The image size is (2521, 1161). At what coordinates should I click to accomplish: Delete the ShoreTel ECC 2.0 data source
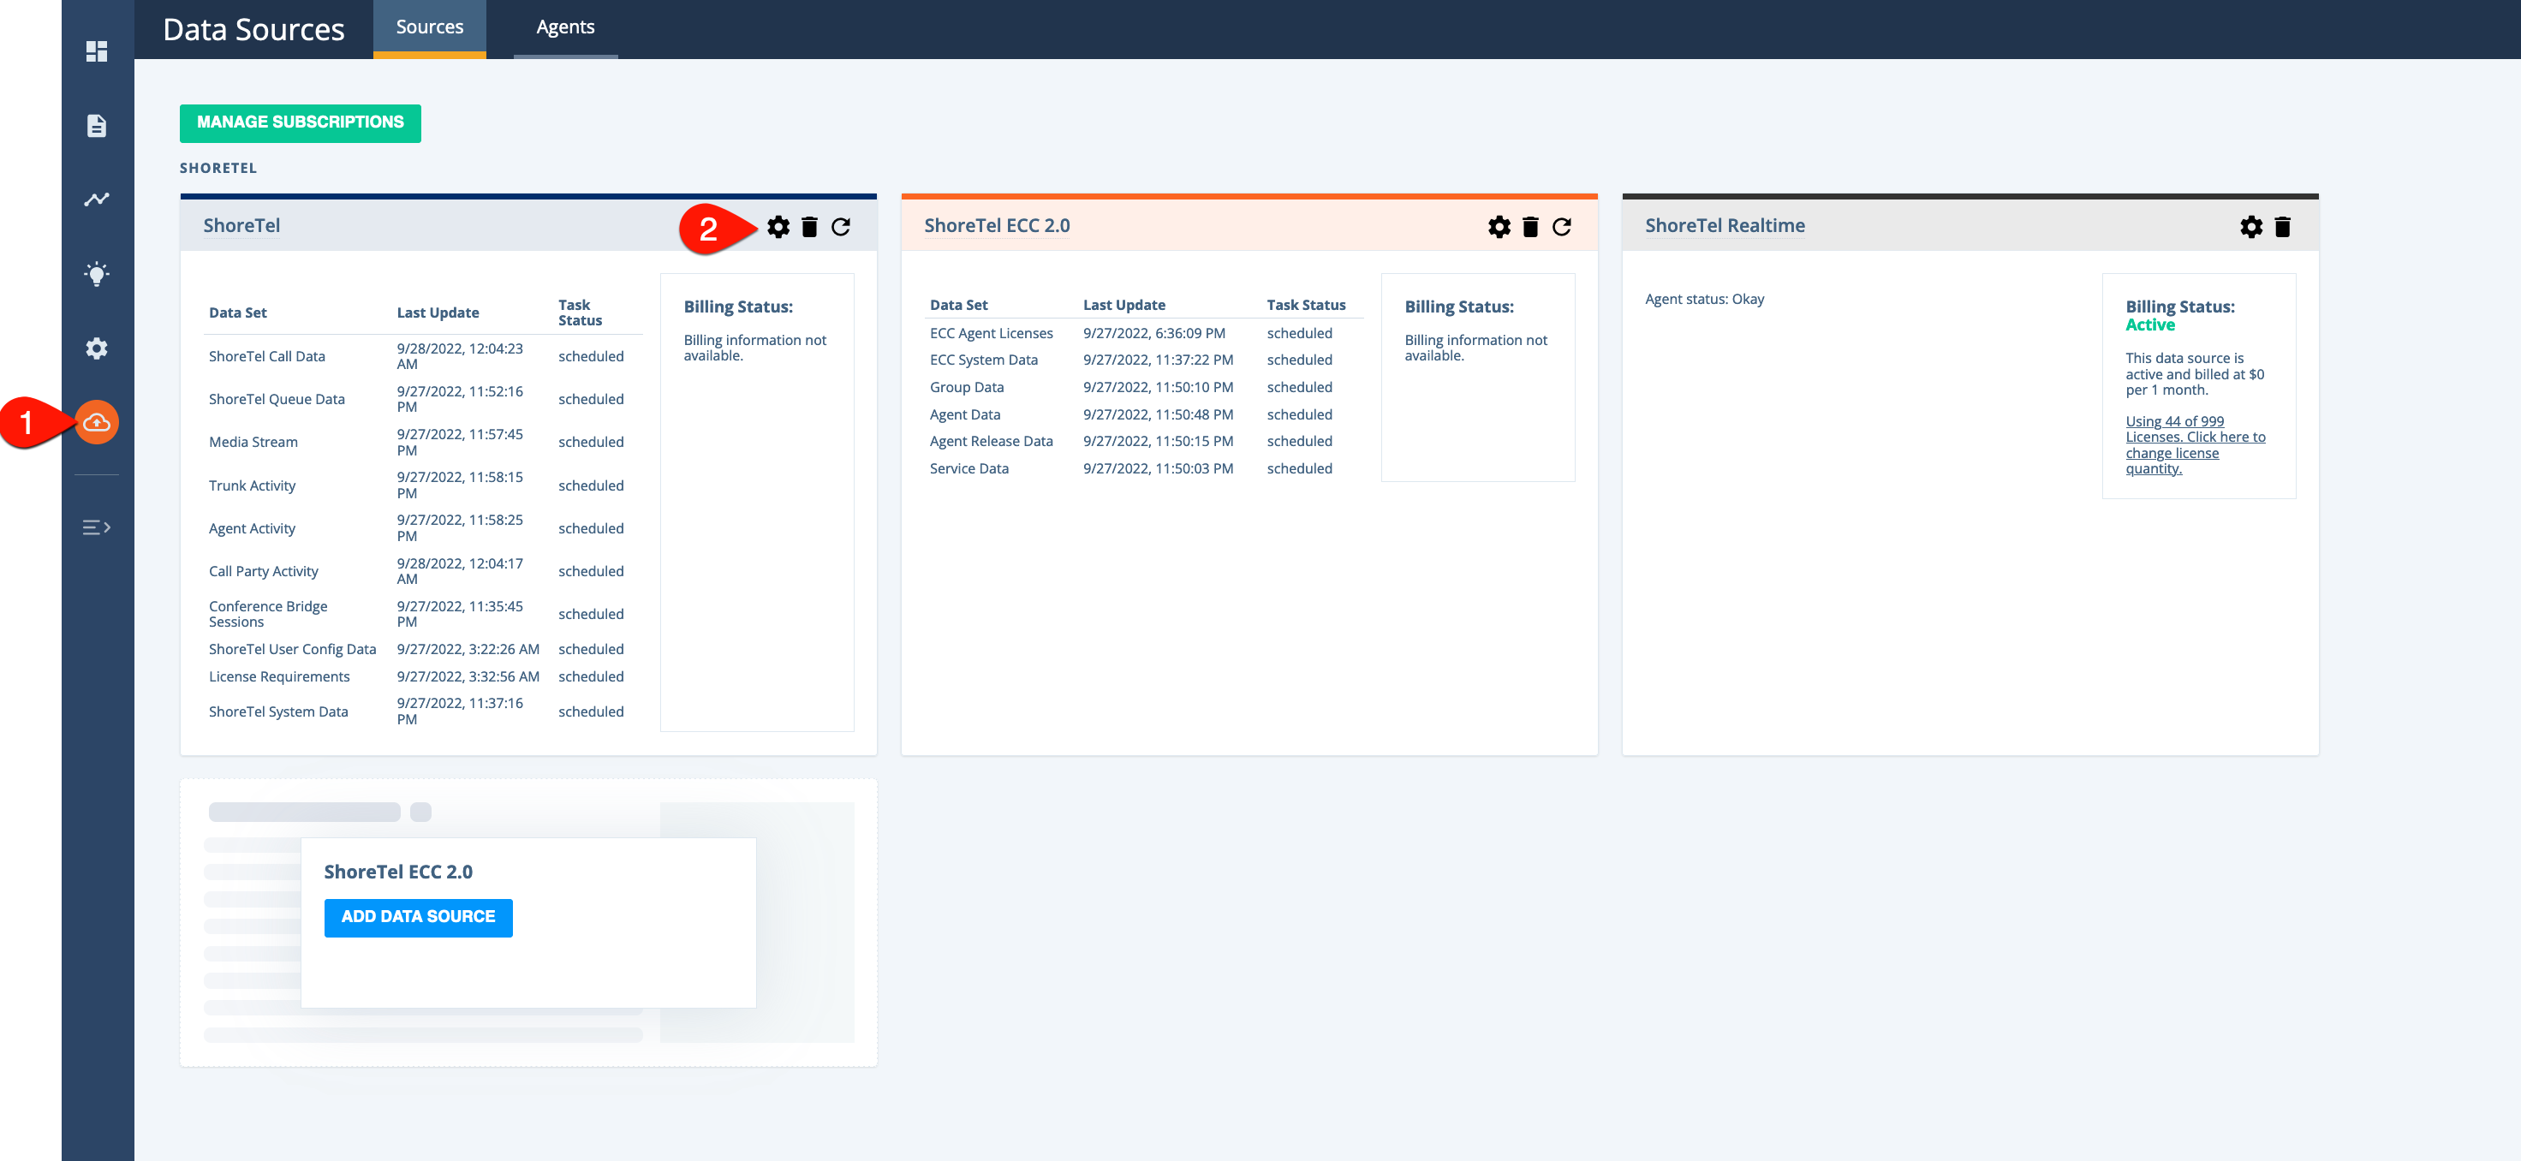tap(1530, 227)
